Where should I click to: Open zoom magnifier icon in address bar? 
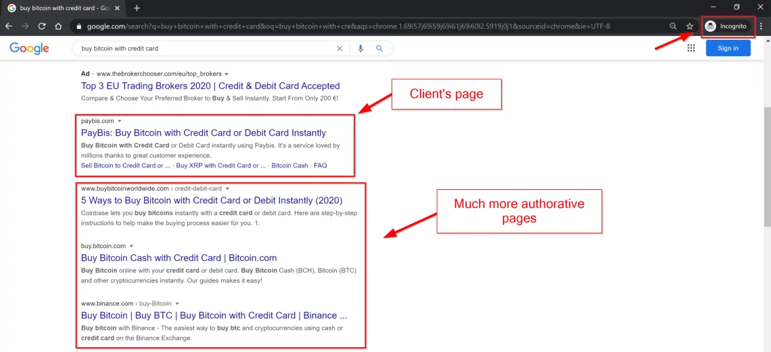(673, 26)
